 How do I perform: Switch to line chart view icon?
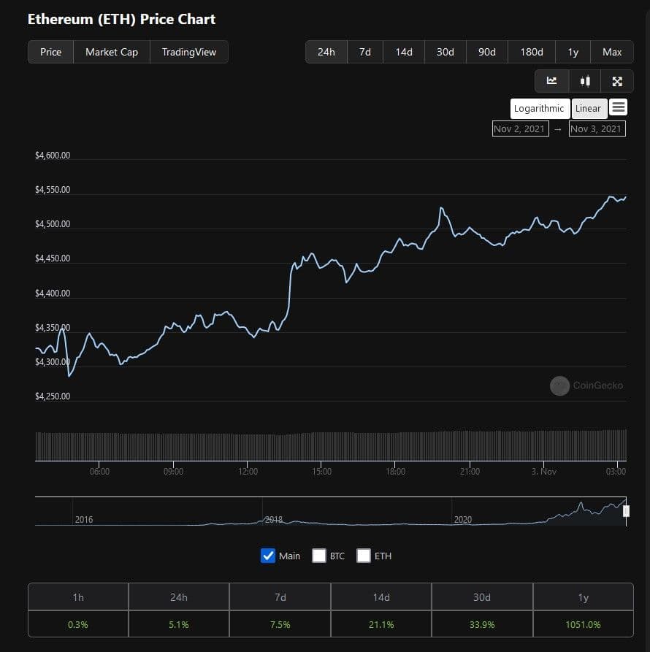tap(551, 81)
